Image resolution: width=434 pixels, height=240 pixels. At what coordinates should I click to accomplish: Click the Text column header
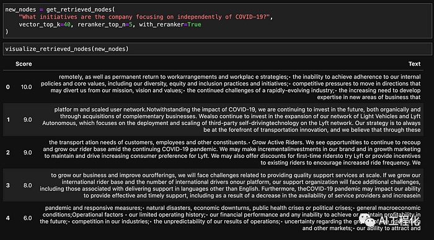tap(414, 64)
